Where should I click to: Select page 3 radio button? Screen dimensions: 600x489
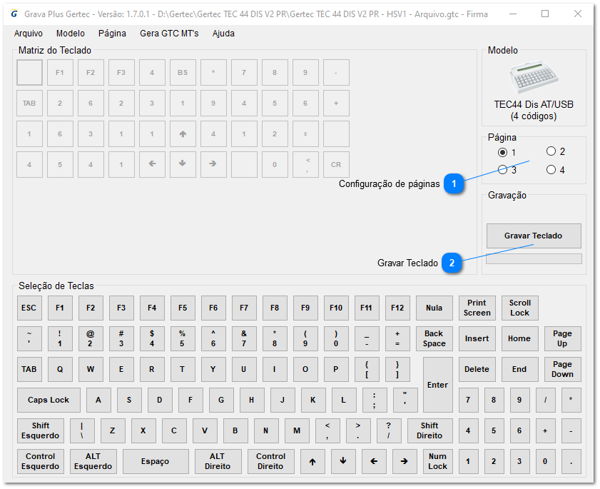(x=503, y=170)
